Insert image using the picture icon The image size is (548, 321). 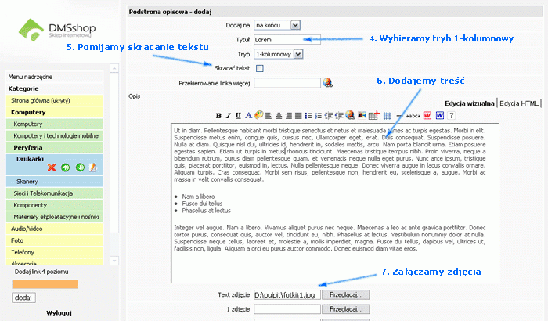click(x=362, y=115)
